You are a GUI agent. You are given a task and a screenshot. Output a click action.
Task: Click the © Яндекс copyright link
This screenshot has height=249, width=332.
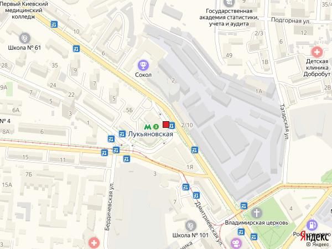tap(319, 244)
